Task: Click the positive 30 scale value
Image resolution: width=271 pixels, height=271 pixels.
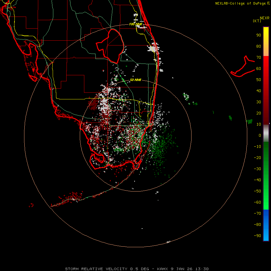Action: click(259, 102)
